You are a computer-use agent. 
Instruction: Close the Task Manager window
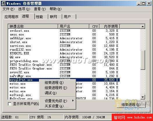pos(149,3)
